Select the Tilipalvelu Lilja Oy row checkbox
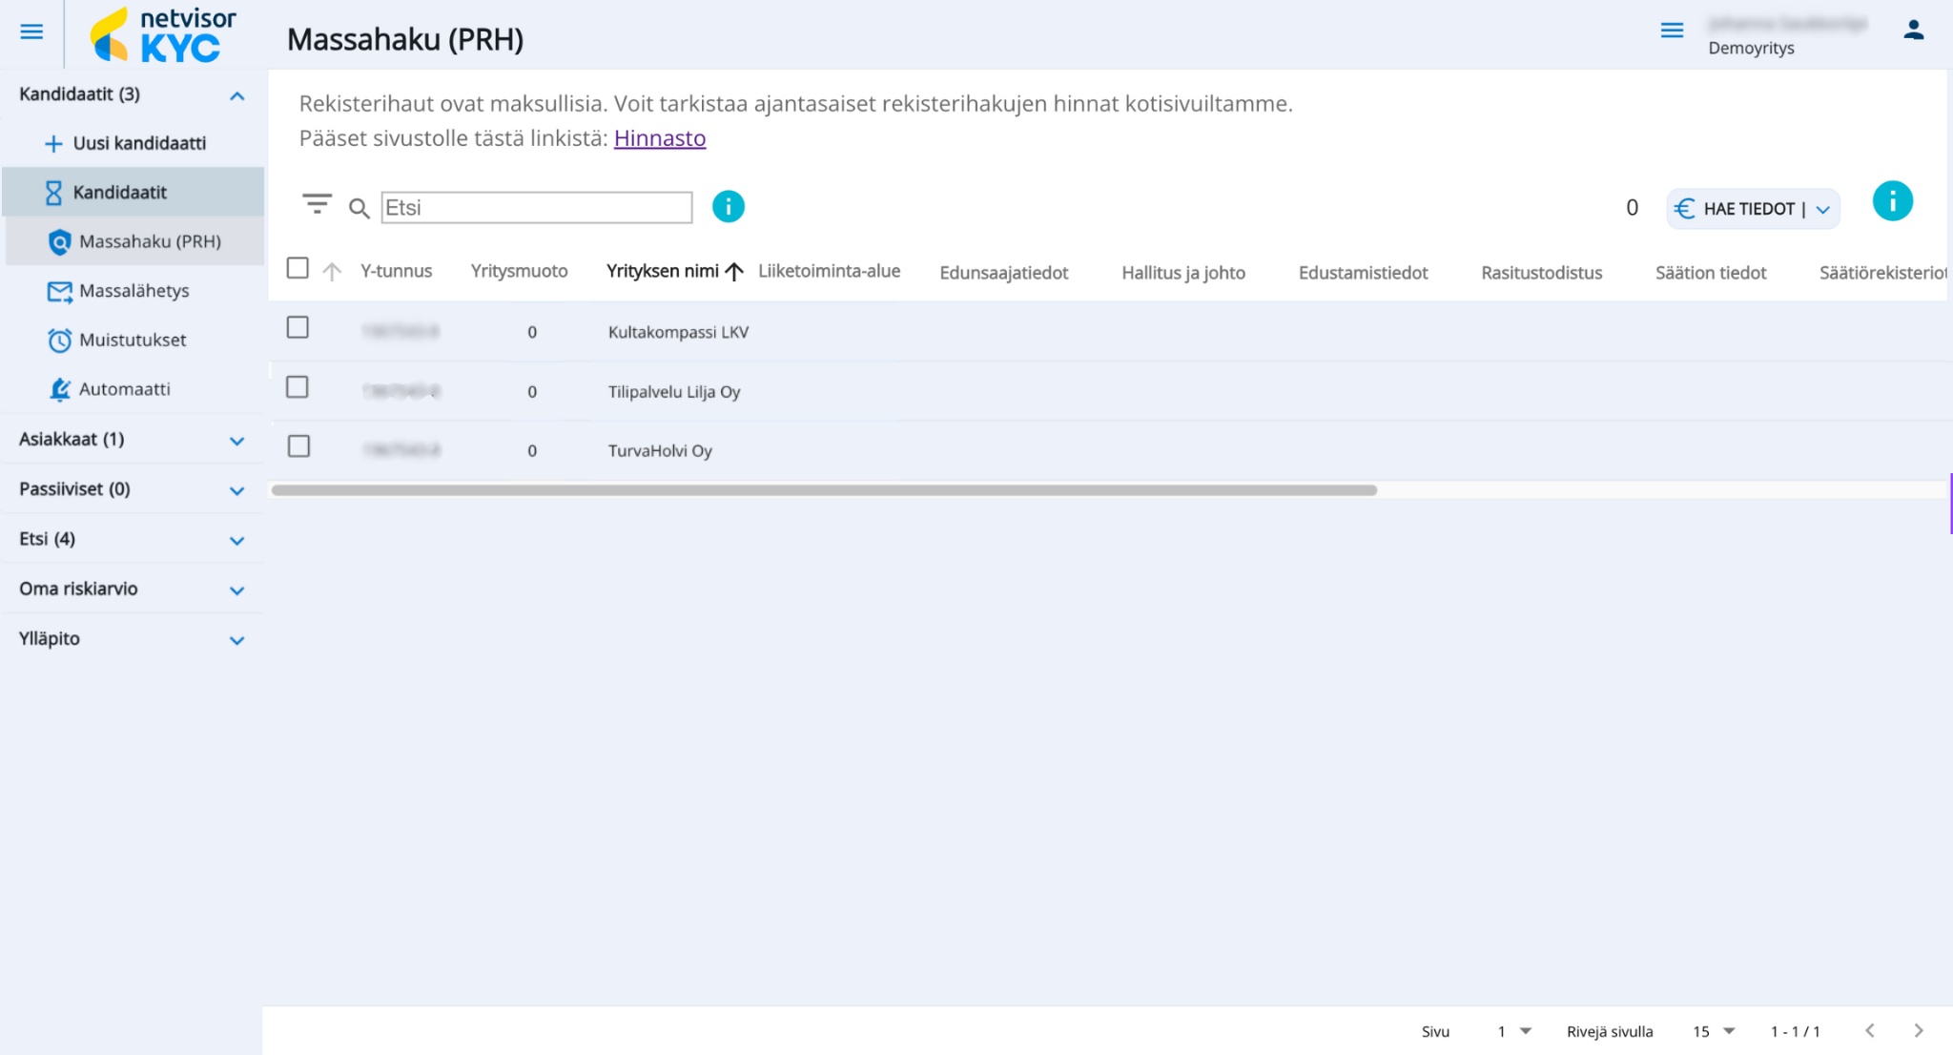The height and width of the screenshot is (1055, 1953). [x=298, y=387]
